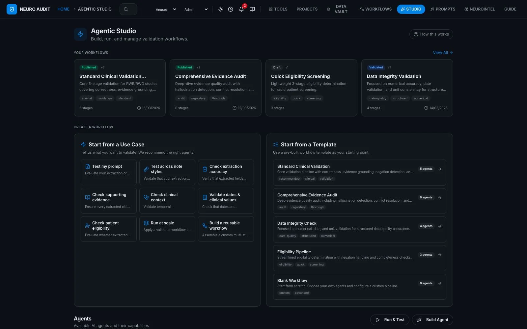Open Comprehensive Evidence Audit workflow card
This screenshot has width=527, height=329.
click(x=215, y=88)
